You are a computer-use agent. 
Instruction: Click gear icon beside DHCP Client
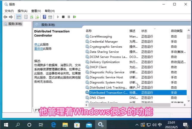pos(87,67)
